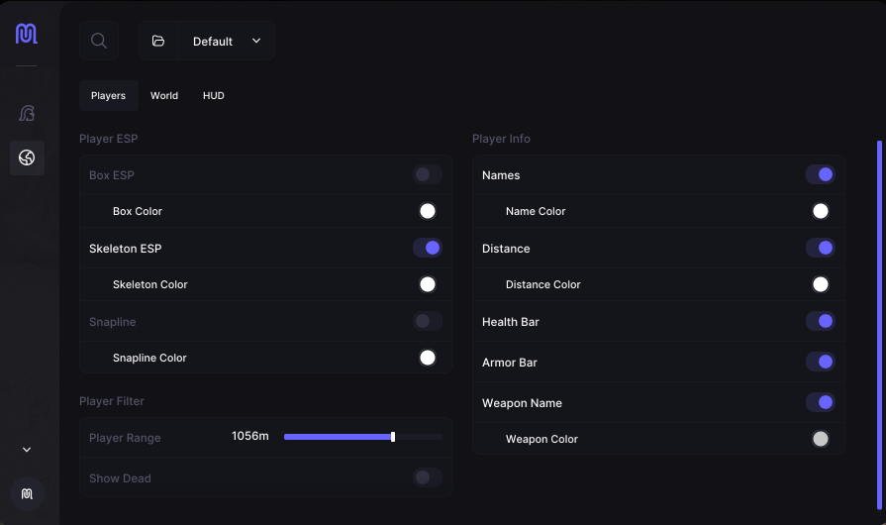Click the round avatar logo at sidebar bottom

27,493
